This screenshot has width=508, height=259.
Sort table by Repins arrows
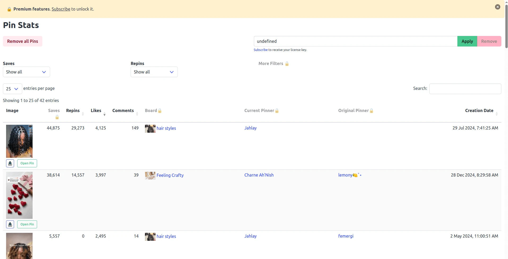[83, 114]
